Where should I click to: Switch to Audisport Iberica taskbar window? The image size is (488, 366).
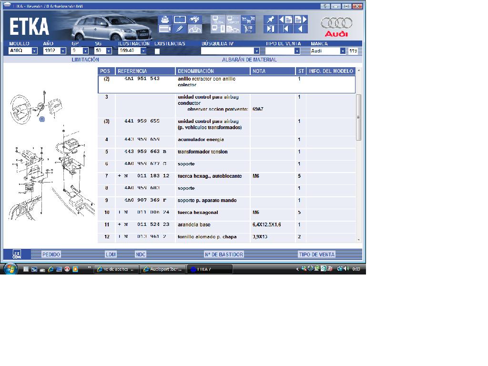163,269
